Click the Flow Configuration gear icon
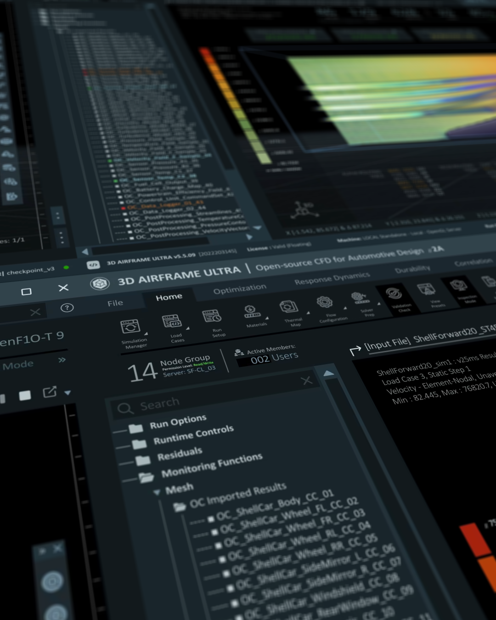496x620 pixels. (324, 302)
